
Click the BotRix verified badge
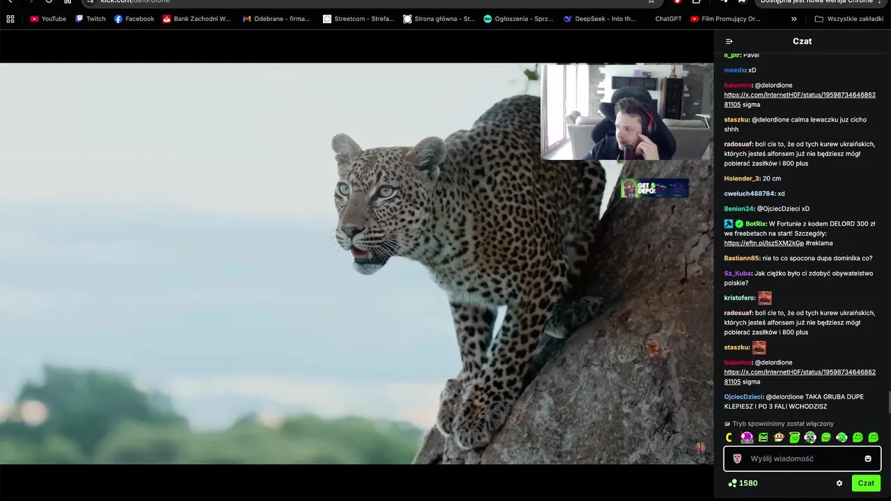coord(739,224)
